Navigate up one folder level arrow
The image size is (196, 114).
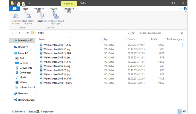click(x=27, y=33)
